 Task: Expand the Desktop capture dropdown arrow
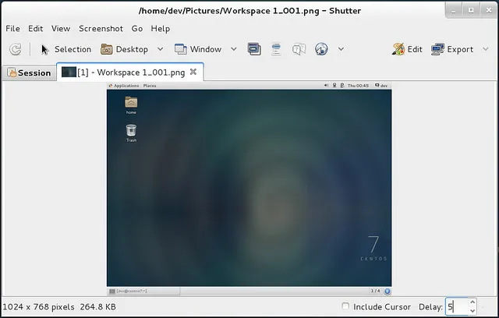[x=161, y=49]
